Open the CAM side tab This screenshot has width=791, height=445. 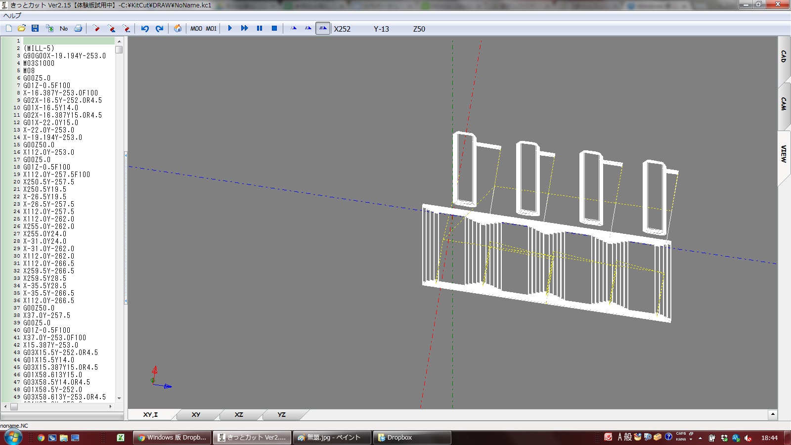tap(784, 104)
